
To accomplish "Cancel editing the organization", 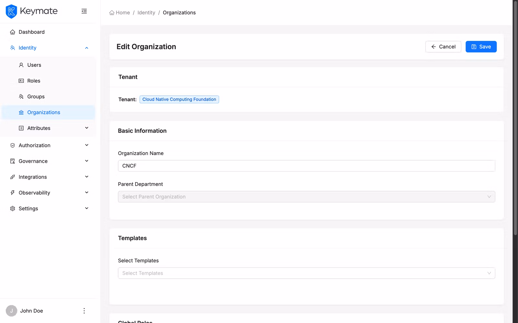I will point(443,47).
